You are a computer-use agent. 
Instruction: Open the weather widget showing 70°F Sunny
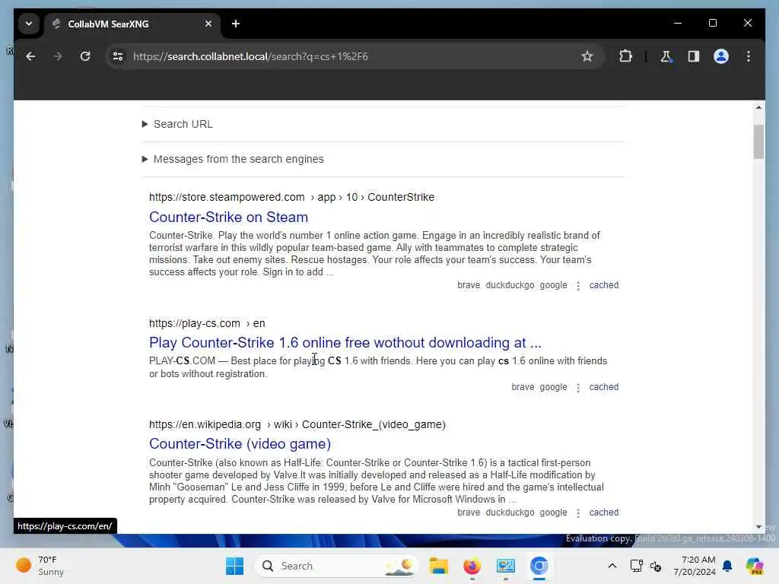click(x=40, y=566)
